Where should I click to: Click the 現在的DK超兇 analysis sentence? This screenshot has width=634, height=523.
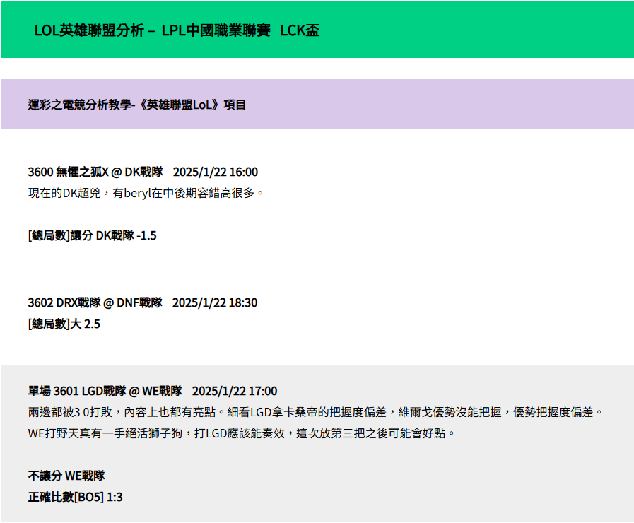click(146, 193)
